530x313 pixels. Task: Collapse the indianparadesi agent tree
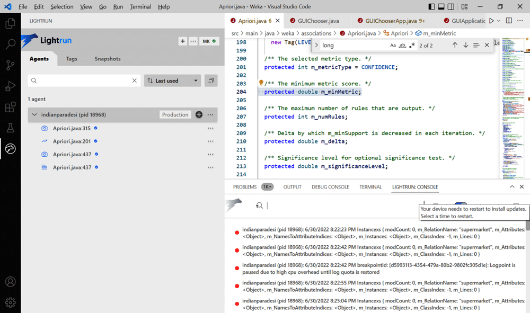pos(35,114)
